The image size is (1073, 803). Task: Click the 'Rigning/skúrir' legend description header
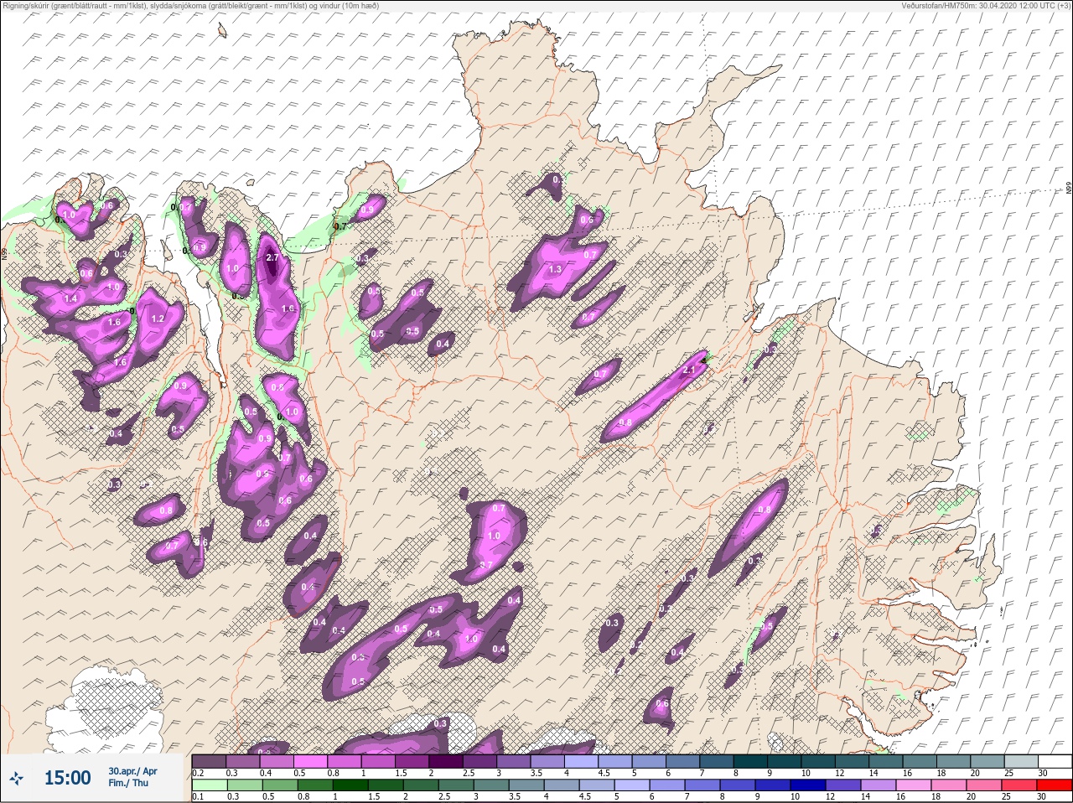(191, 6)
